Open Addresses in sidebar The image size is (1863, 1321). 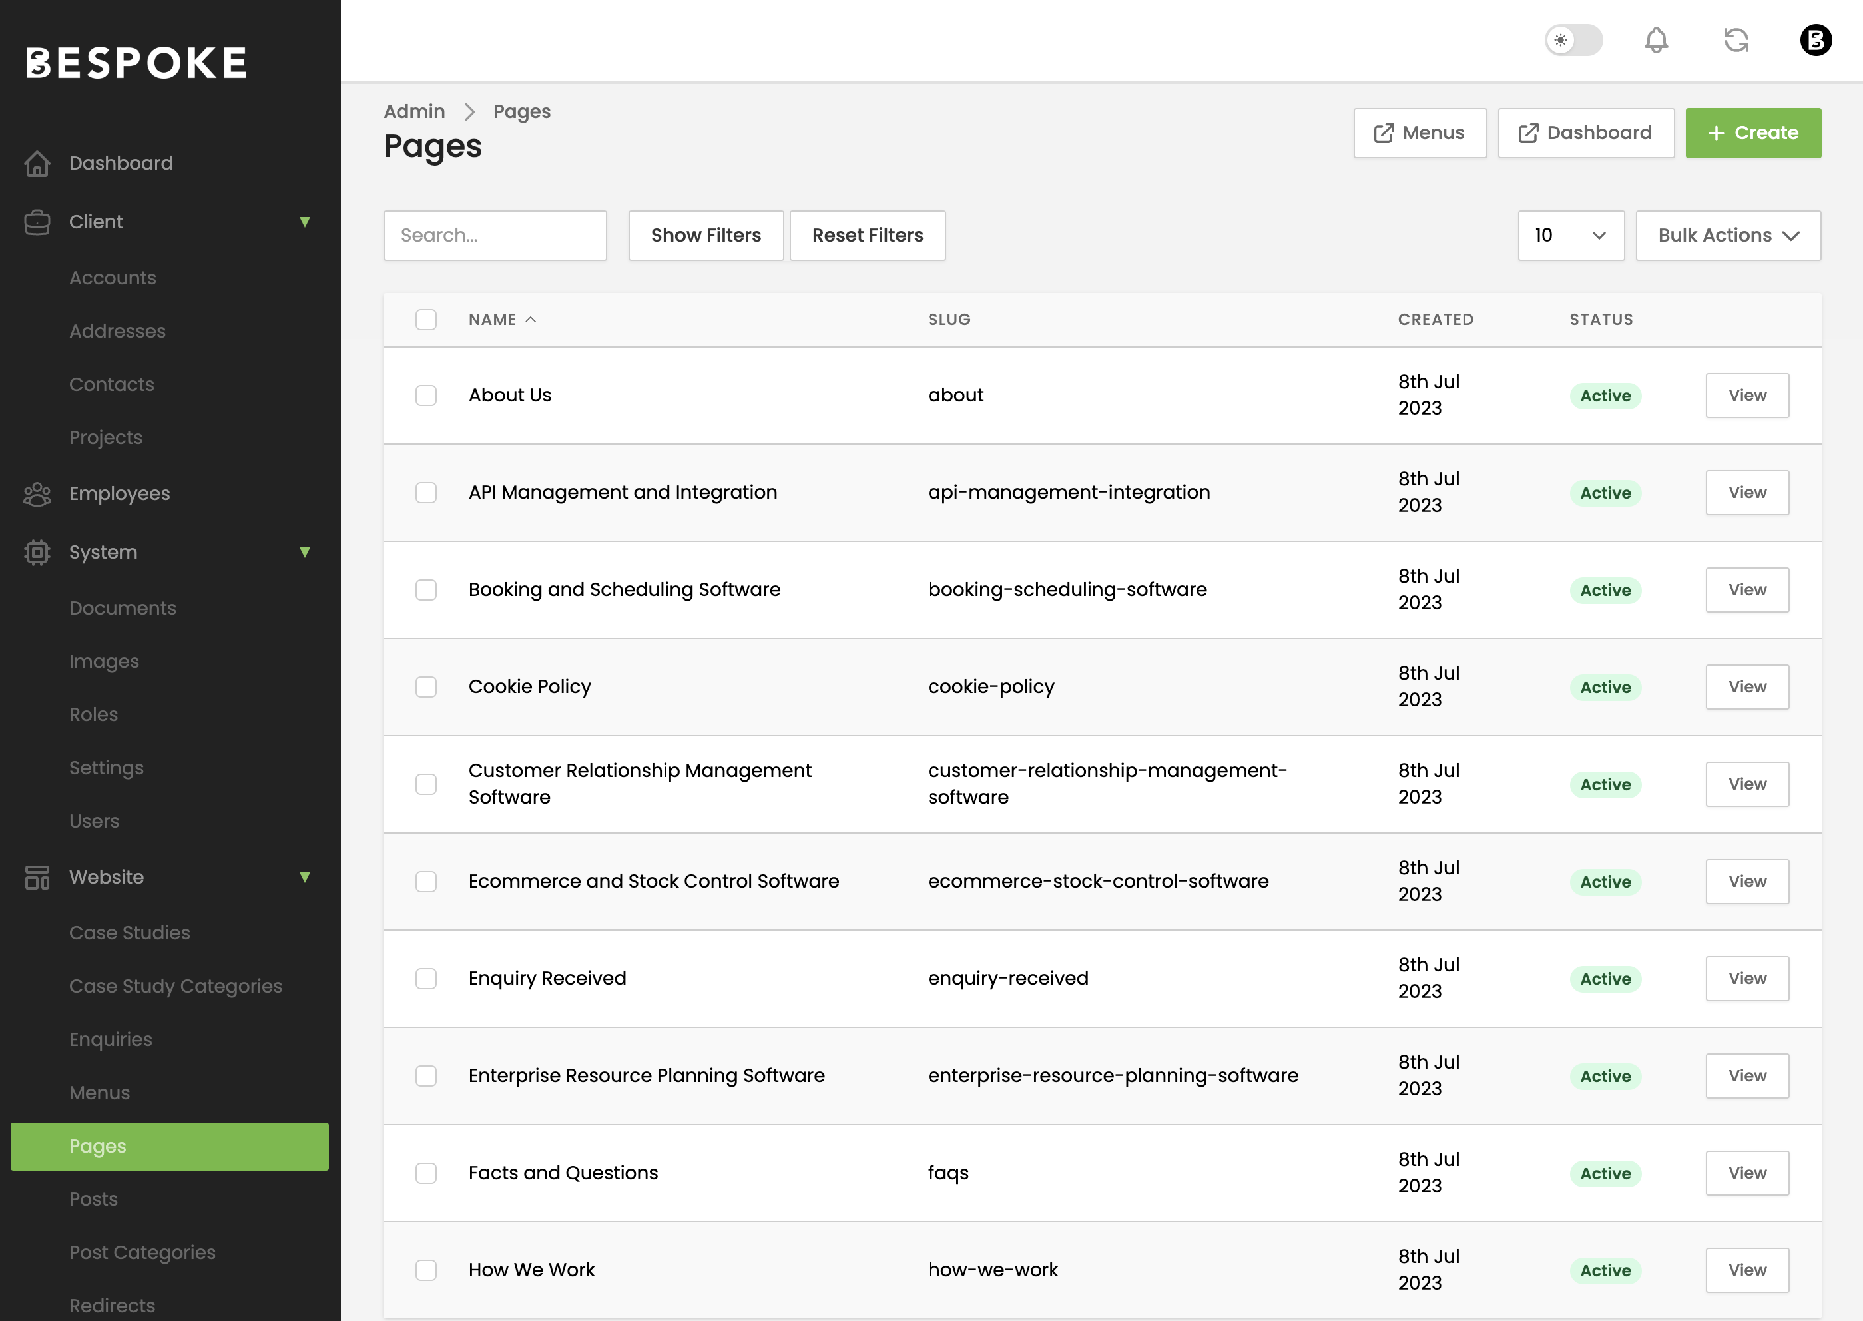click(x=117, y=331)
